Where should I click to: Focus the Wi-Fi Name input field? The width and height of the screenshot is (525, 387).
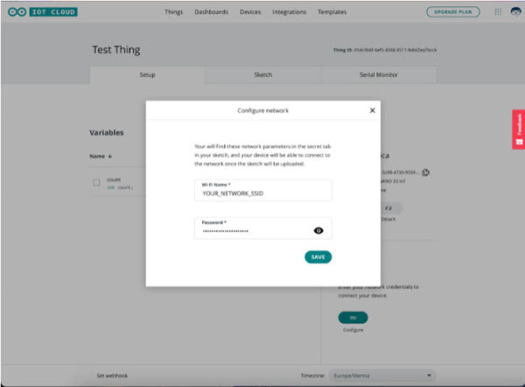262,193
